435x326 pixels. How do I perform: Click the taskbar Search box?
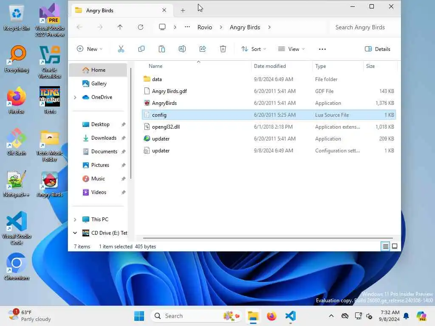tap(196, 316)
